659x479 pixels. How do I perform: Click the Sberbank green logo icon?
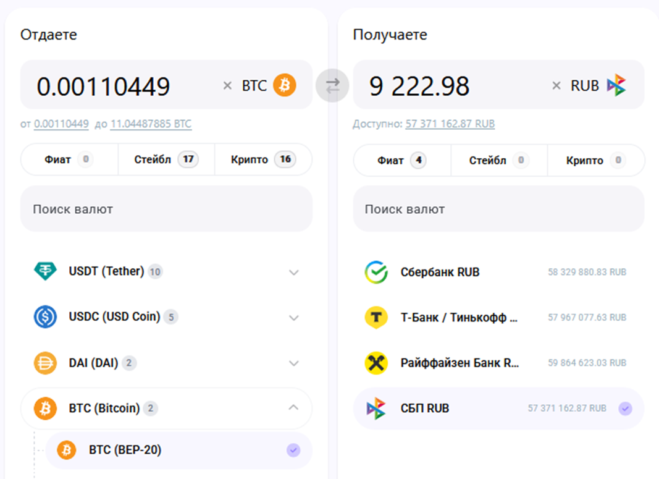(x=376, y=272)
